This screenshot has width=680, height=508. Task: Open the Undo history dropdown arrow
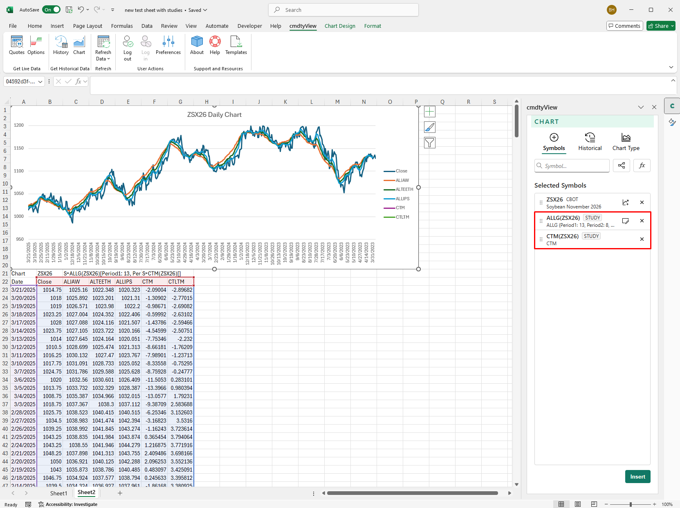88,10
